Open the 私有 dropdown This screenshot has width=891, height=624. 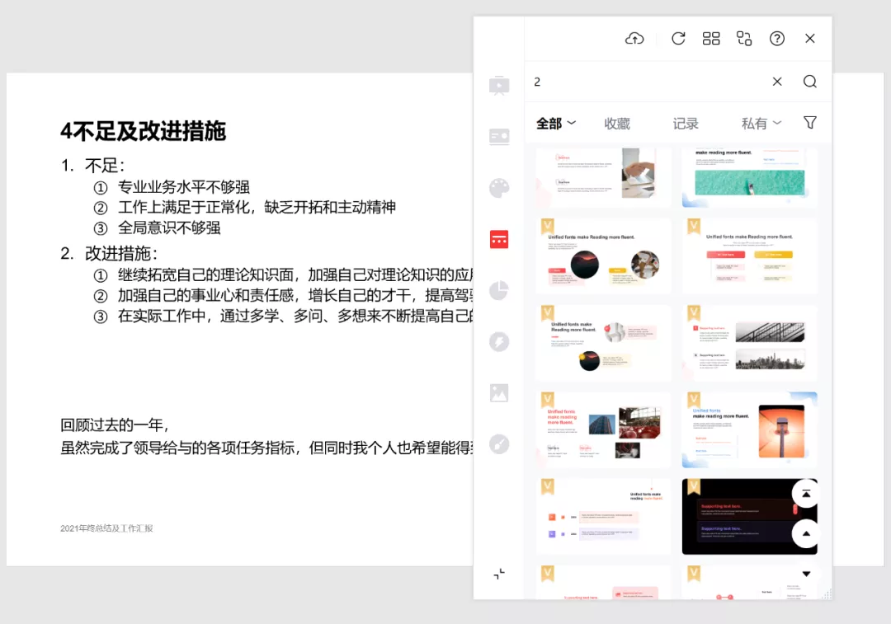click(760, 122)
